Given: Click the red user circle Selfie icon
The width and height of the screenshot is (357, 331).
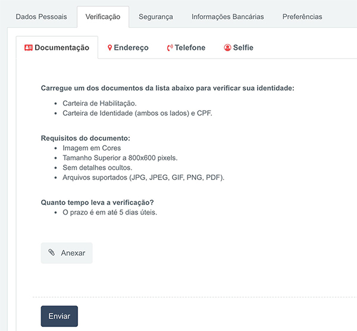Looking at the screenshot, I should click(227, 48).
